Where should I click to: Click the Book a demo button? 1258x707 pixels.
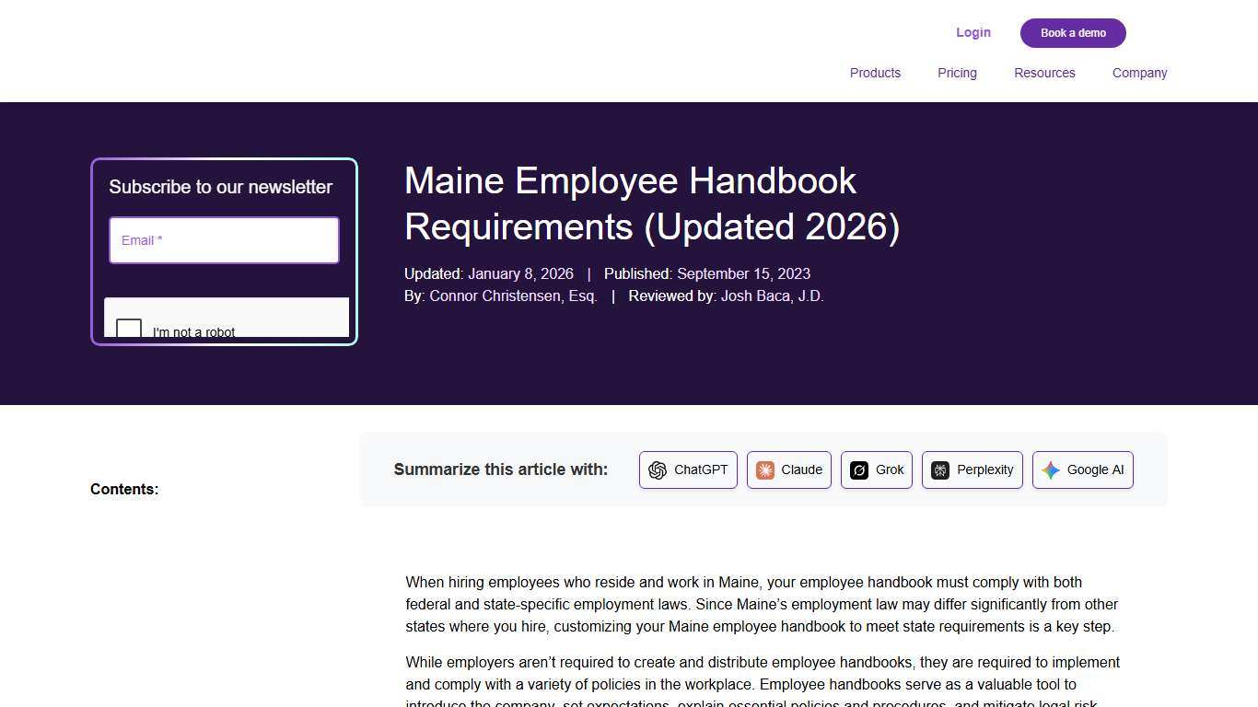click(1073, 32)
